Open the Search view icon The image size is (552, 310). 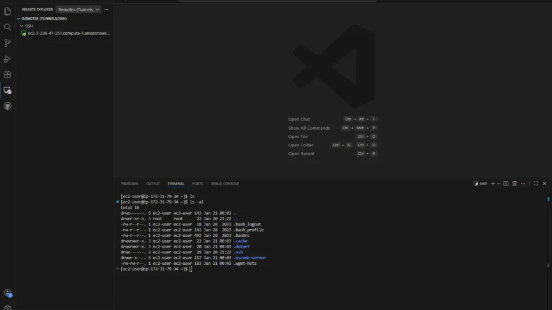pyautogui.click(x=8, y=27)
